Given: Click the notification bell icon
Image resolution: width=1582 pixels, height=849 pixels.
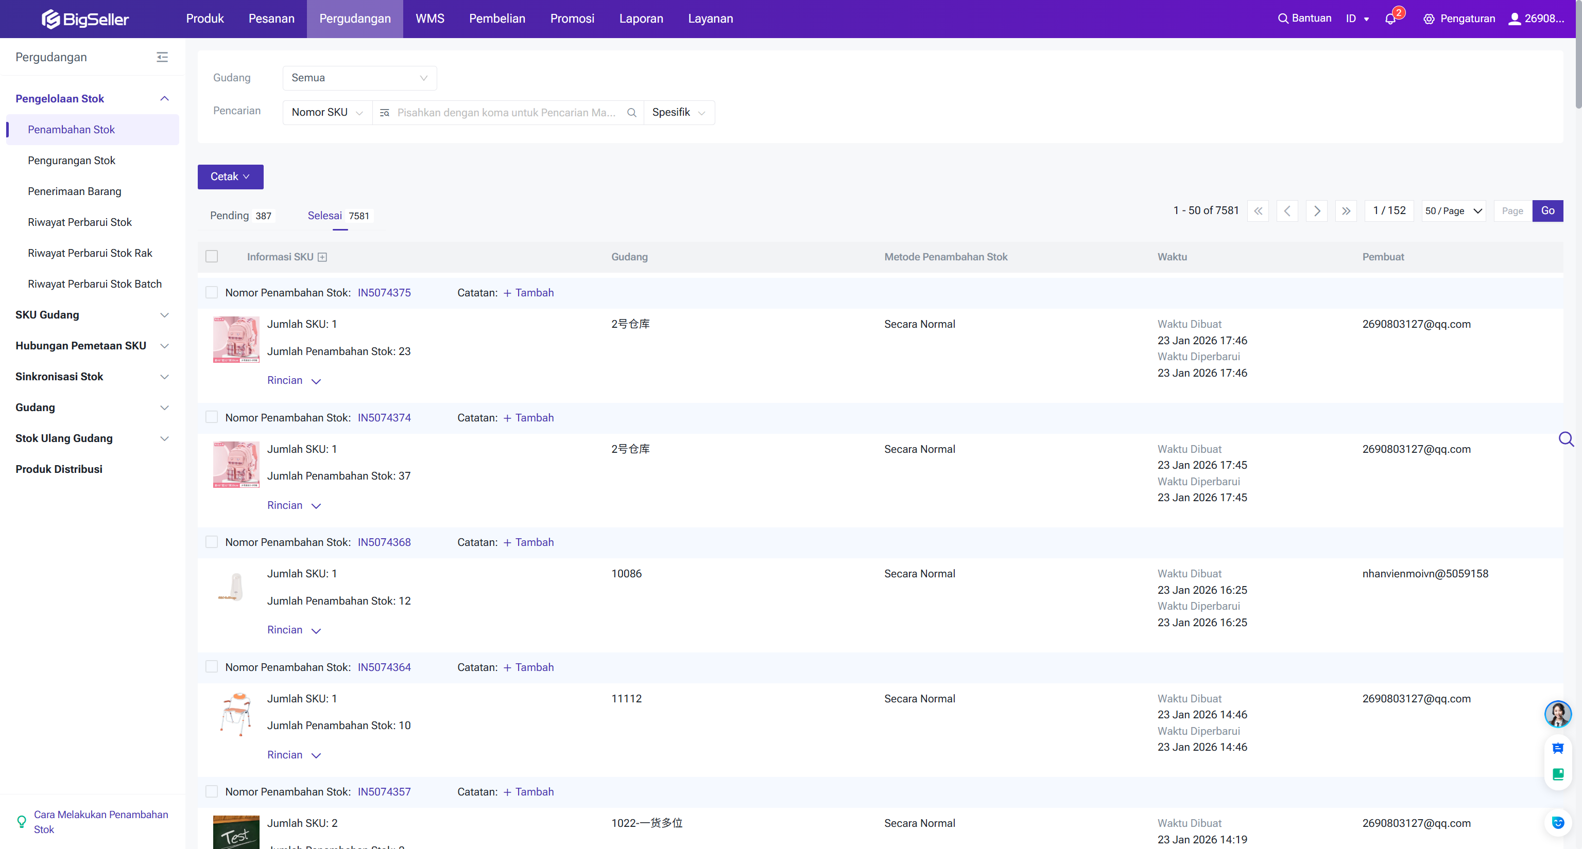Looking at the screenshot, I should coord(1390,19).
